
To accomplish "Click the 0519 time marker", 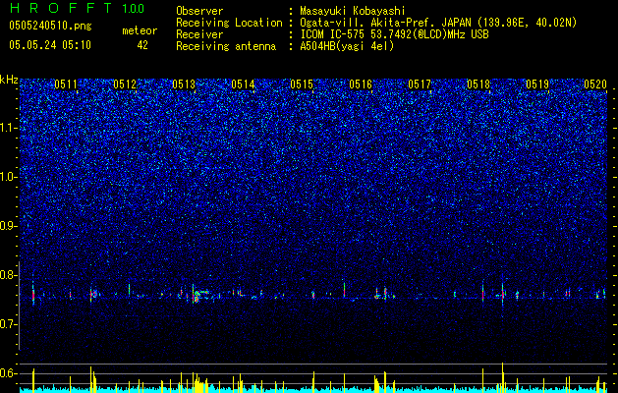I will (537, 84).
